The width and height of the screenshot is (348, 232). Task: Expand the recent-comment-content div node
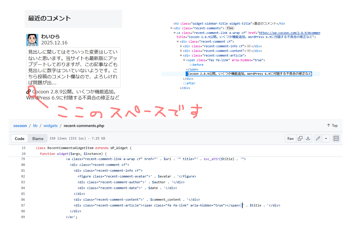pos(181,51)
